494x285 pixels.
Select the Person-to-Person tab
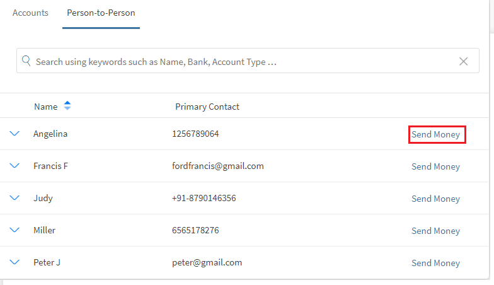101,13
